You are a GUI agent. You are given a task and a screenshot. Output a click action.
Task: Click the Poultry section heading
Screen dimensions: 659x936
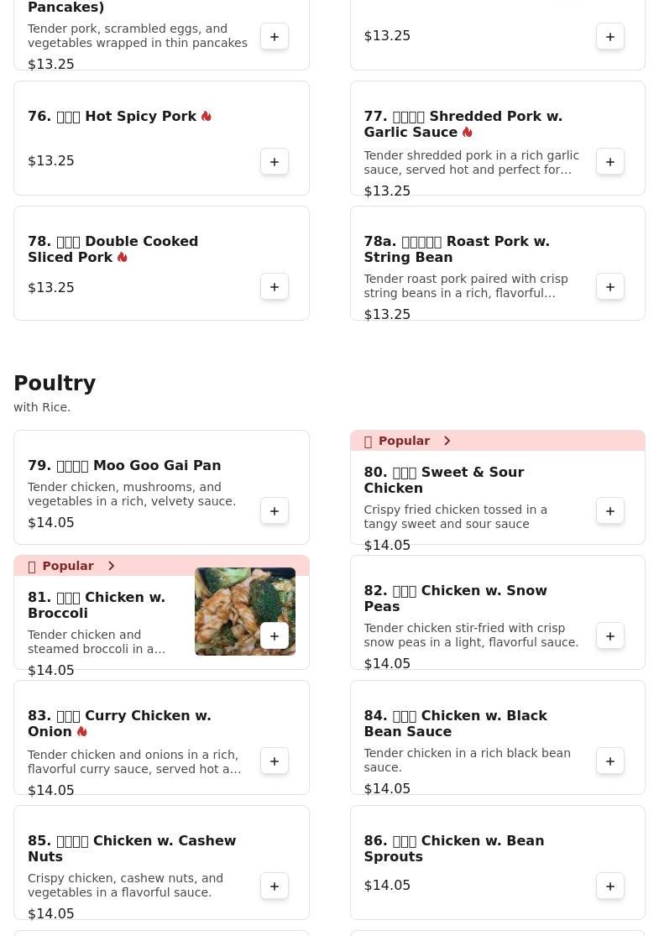point(55,384)
